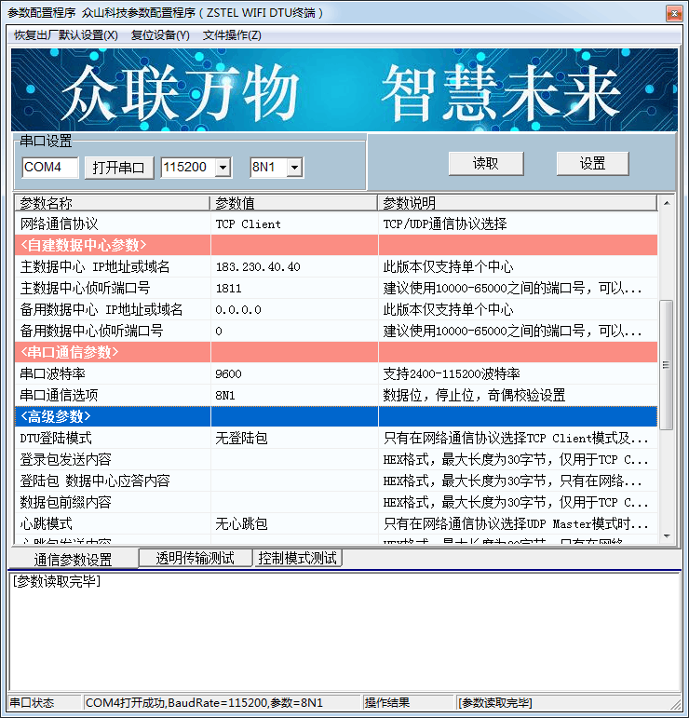The image size is (689, 718).
Task: Open the 恢复出厂默认设置(X) menu
Action: click(x=66, y=35)
